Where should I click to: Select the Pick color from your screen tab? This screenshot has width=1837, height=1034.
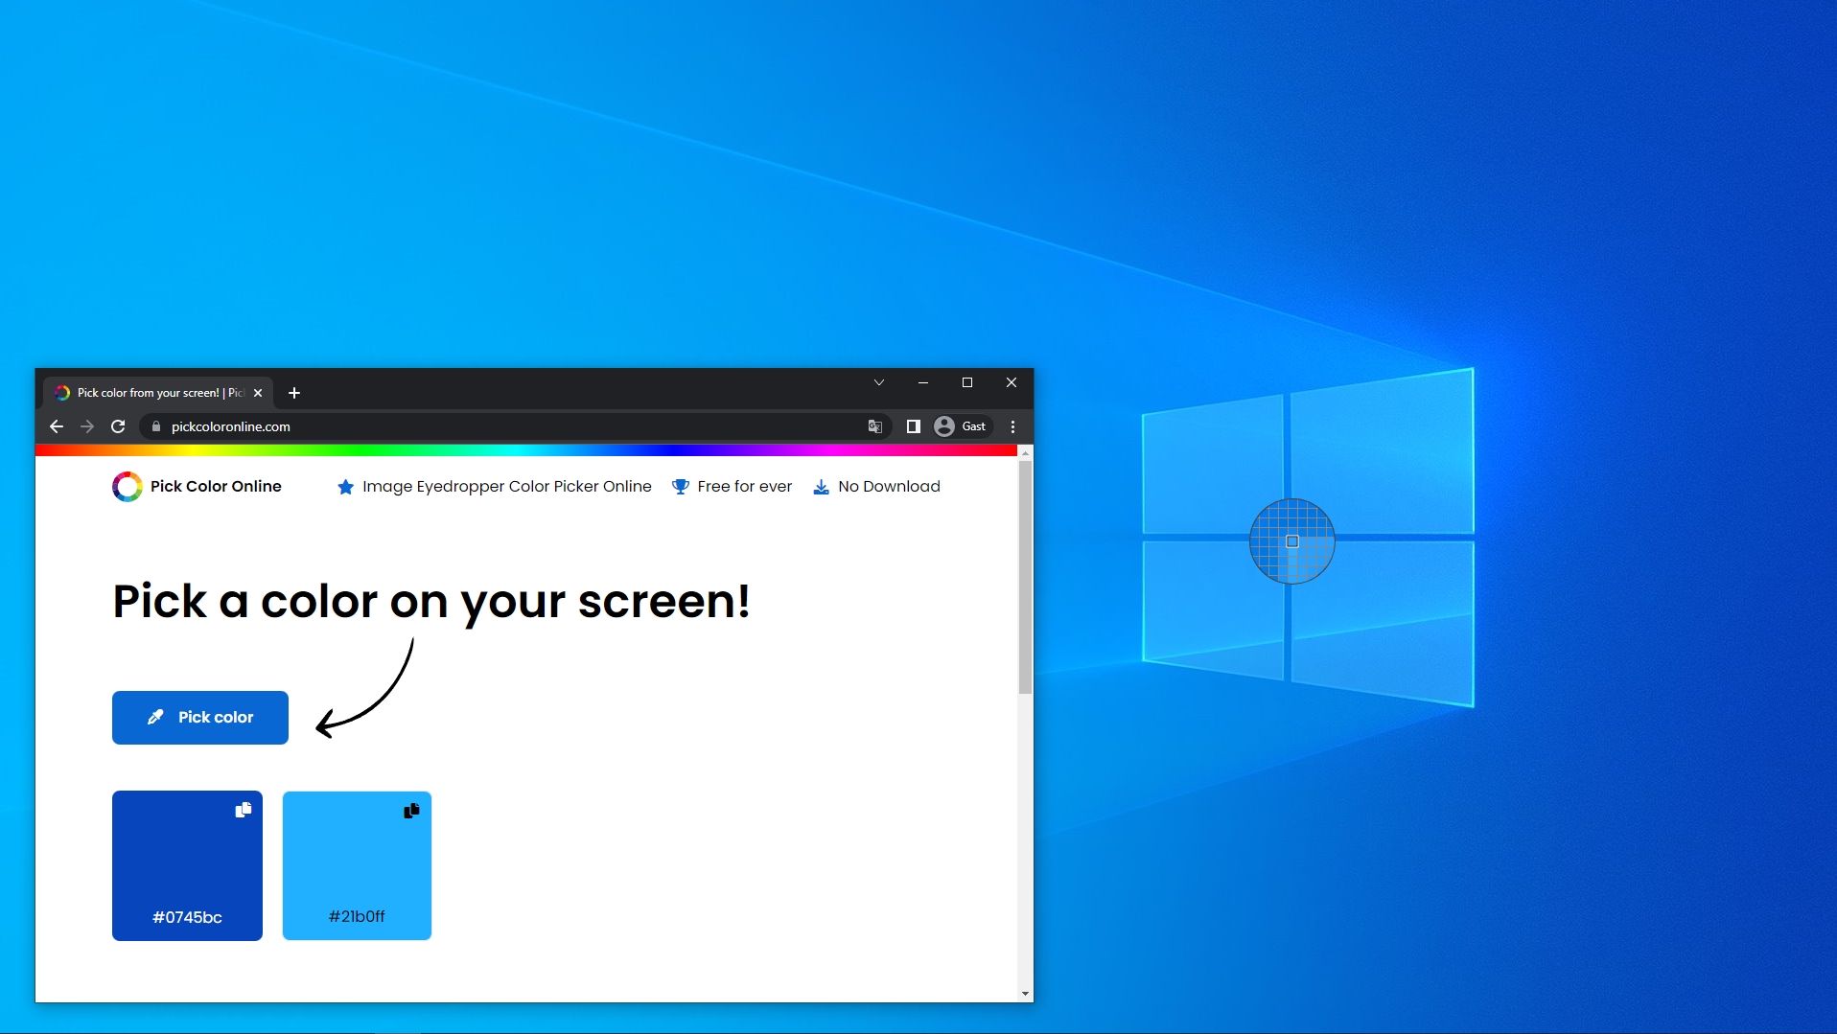point(149,393)
